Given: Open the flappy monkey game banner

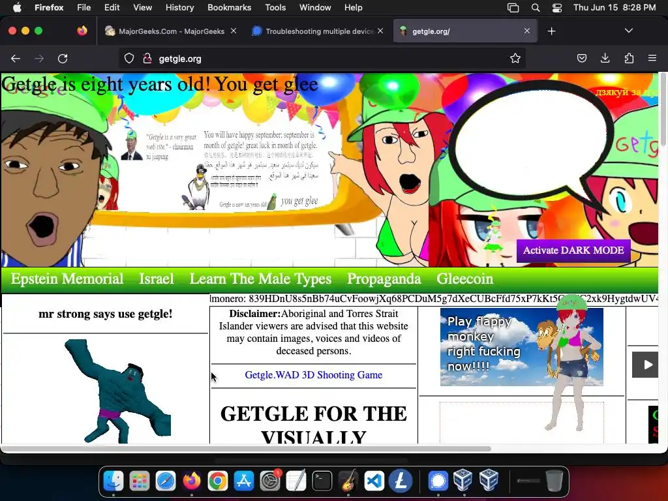Looking at the screenshot, I should (x=521, y=347).
